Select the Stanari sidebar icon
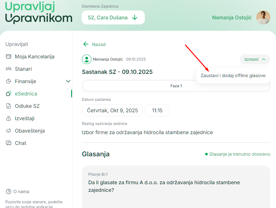This screenshot has width=276, height=208. pos(9,68)
